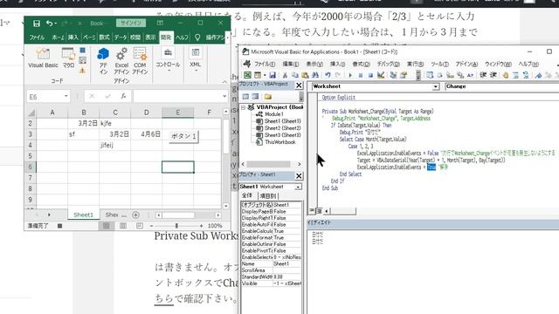This screenshot has width=559, height=314.
Task: Click the toggle breakpoint hand icon
Action: 506,75
